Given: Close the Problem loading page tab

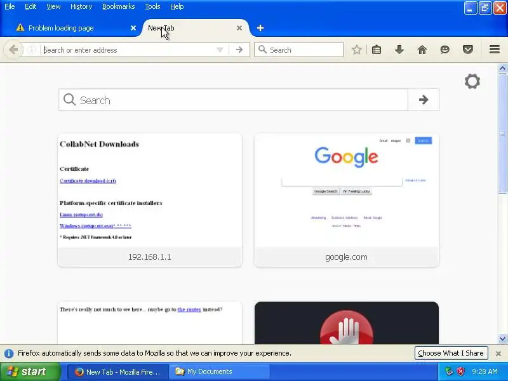Looking at the screenshot, I should (133, 28).
